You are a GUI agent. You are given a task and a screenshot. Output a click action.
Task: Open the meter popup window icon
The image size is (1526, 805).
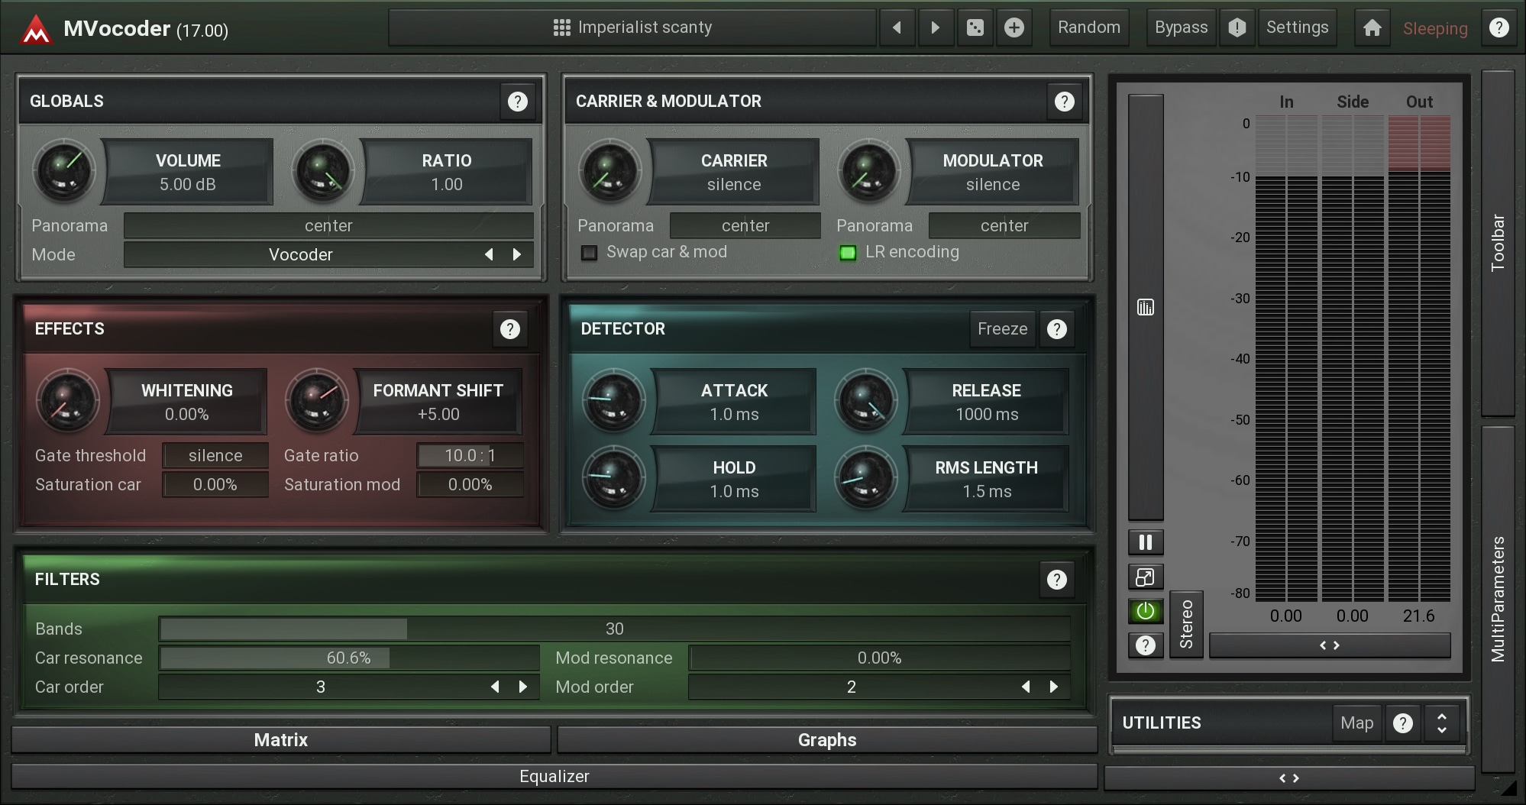[1145, 577]
